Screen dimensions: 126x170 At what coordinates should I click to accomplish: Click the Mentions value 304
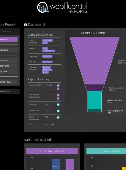[47, 104]
